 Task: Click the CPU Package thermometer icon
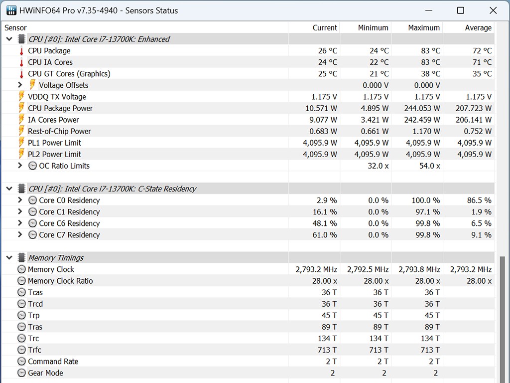[x=21, y=51]
